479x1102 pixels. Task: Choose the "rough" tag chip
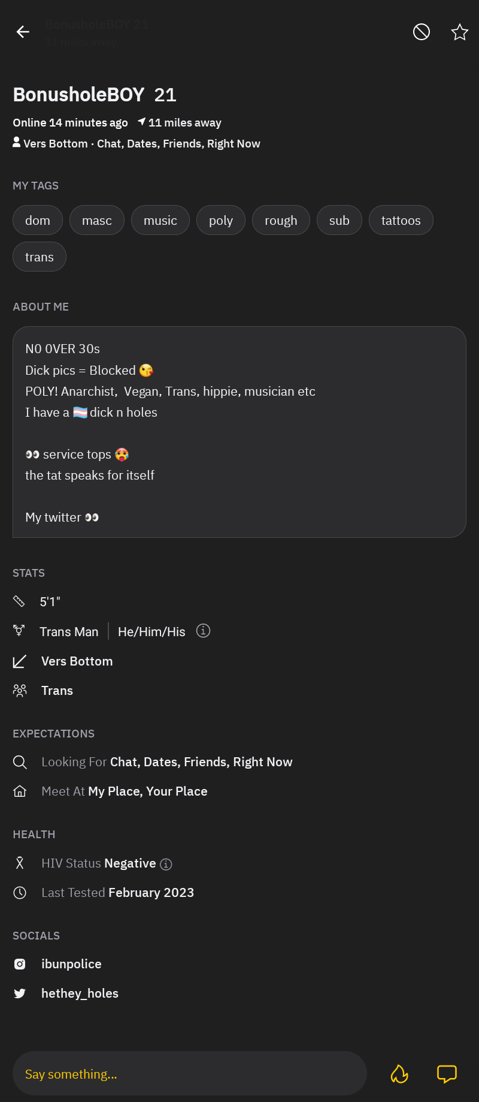tap(281, 221)
